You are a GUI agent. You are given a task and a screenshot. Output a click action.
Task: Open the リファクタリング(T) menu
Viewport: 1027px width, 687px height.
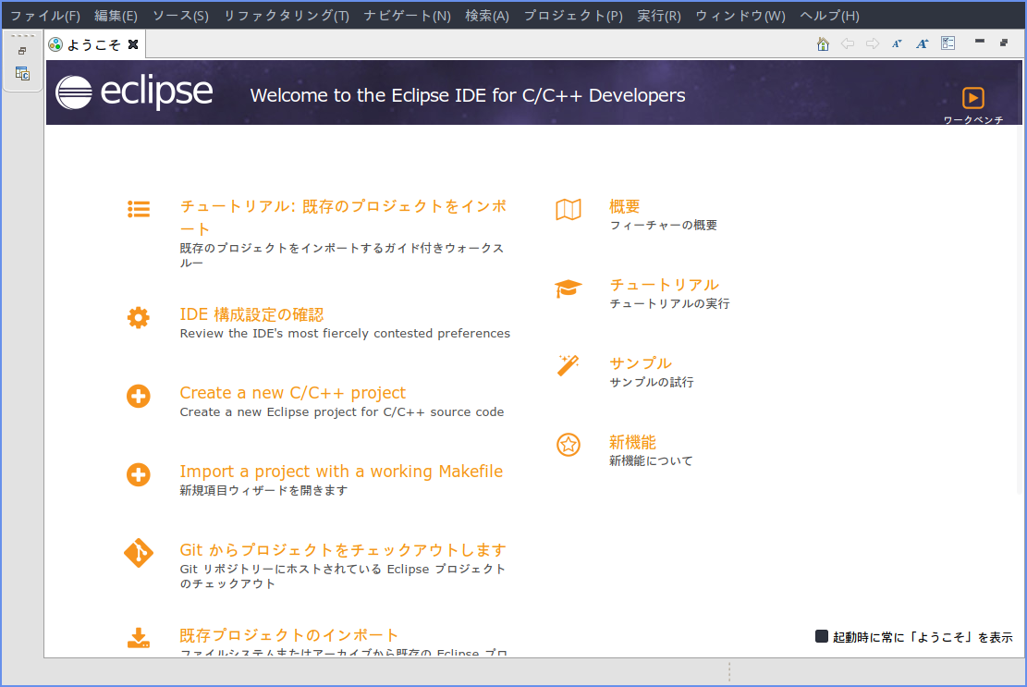click(x=287, y=16)
